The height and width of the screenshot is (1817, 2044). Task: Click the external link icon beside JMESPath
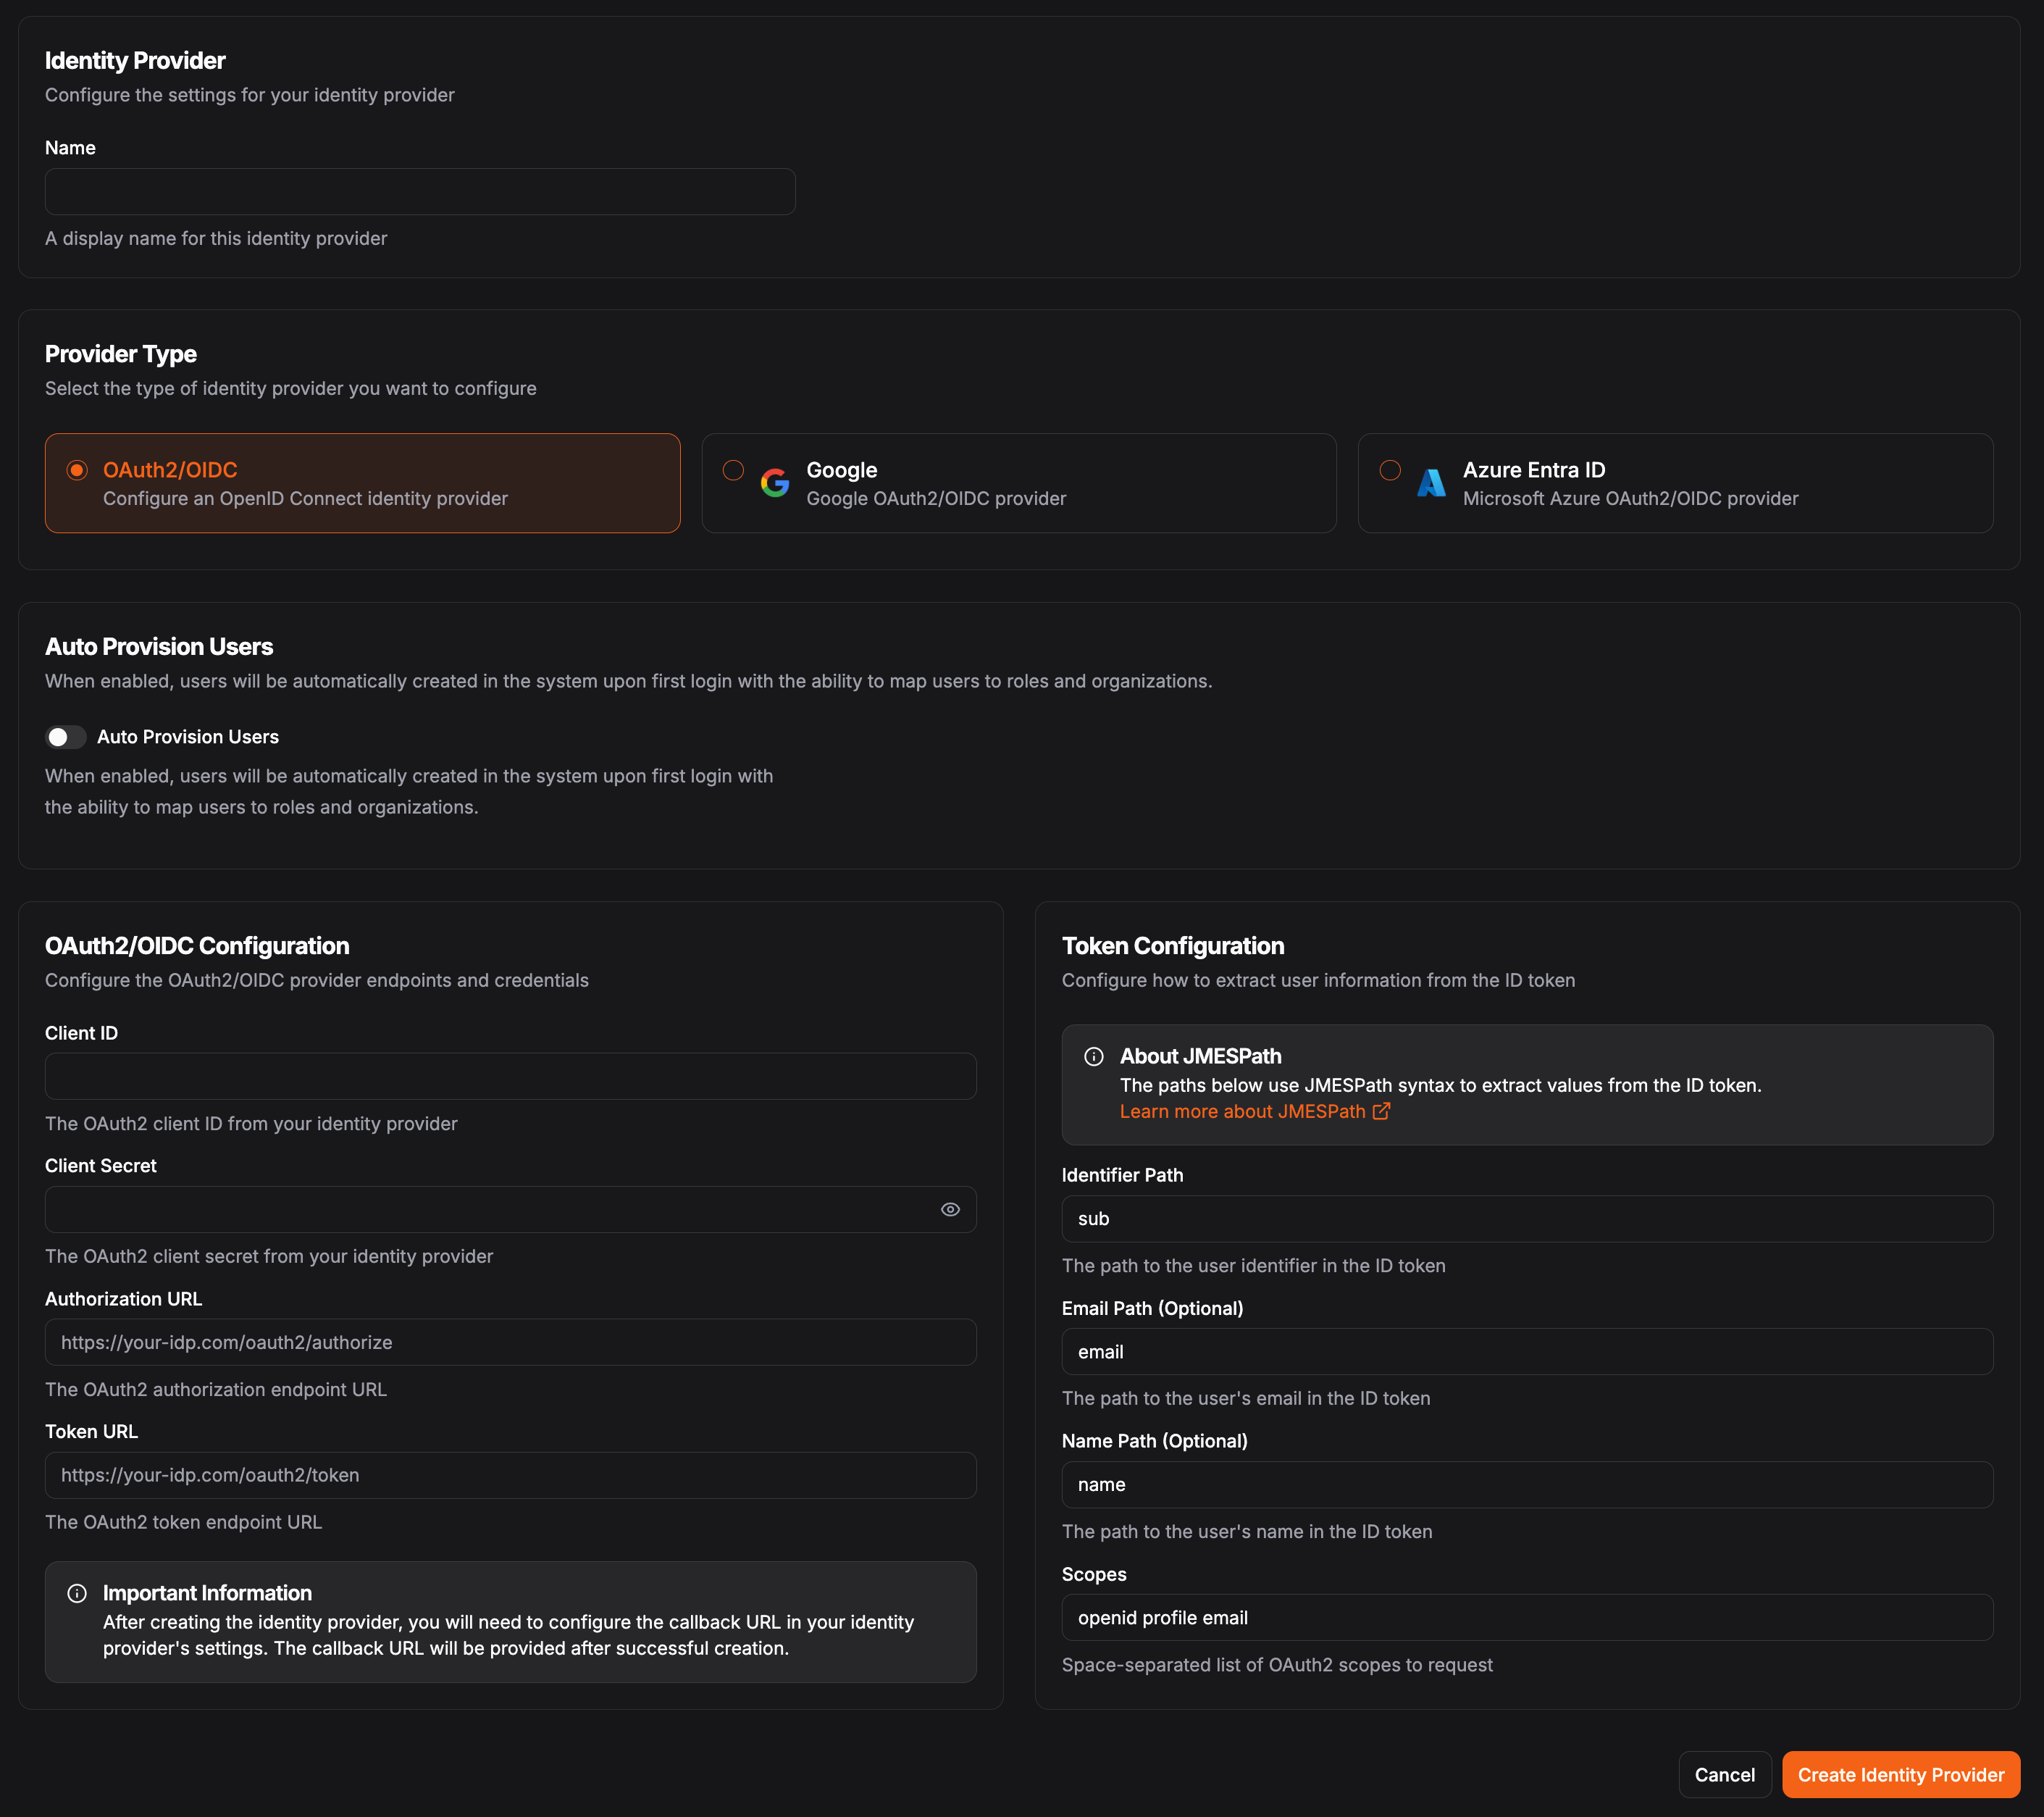[x=1381, y=1111]
